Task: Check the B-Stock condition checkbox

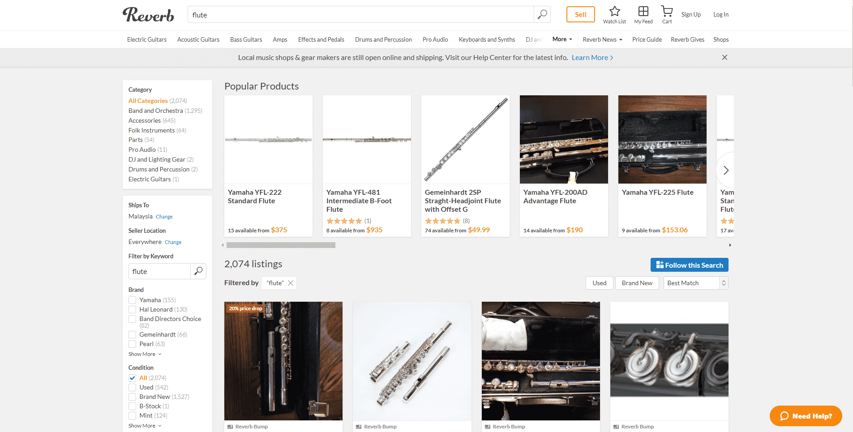Action: tap(132, 406)
